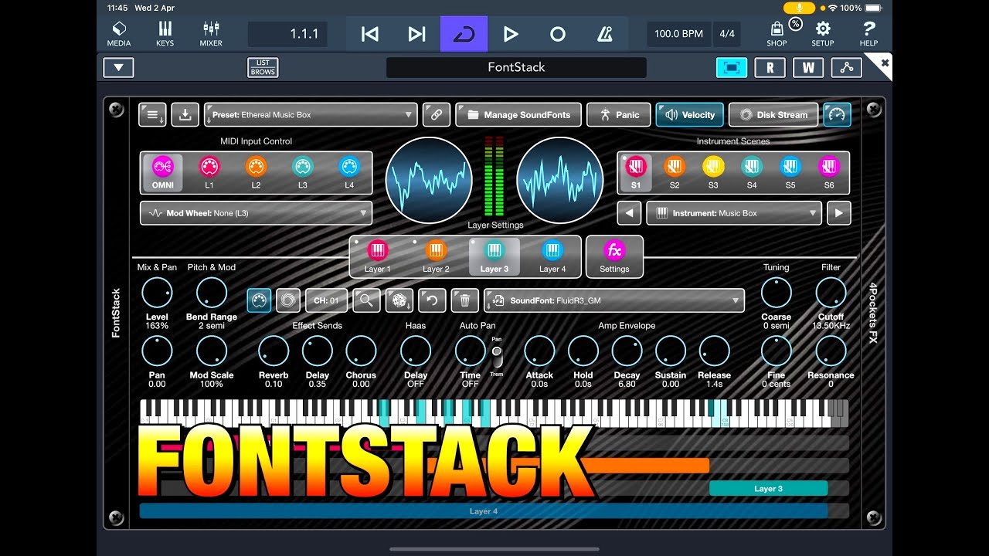Image resolution: width=989 pixels, height=556 pixels.
Task: Open Preset Ethereal Music Box dropdown
Action: click(311, 114)
